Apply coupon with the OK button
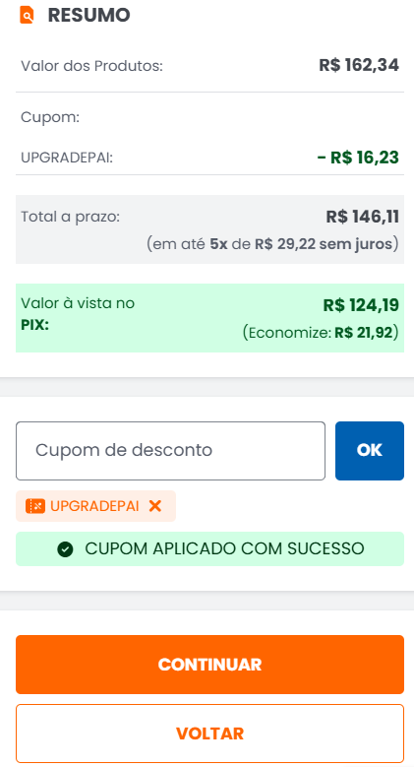This screenshot has height=767, width=414. (x=370, y=451)
